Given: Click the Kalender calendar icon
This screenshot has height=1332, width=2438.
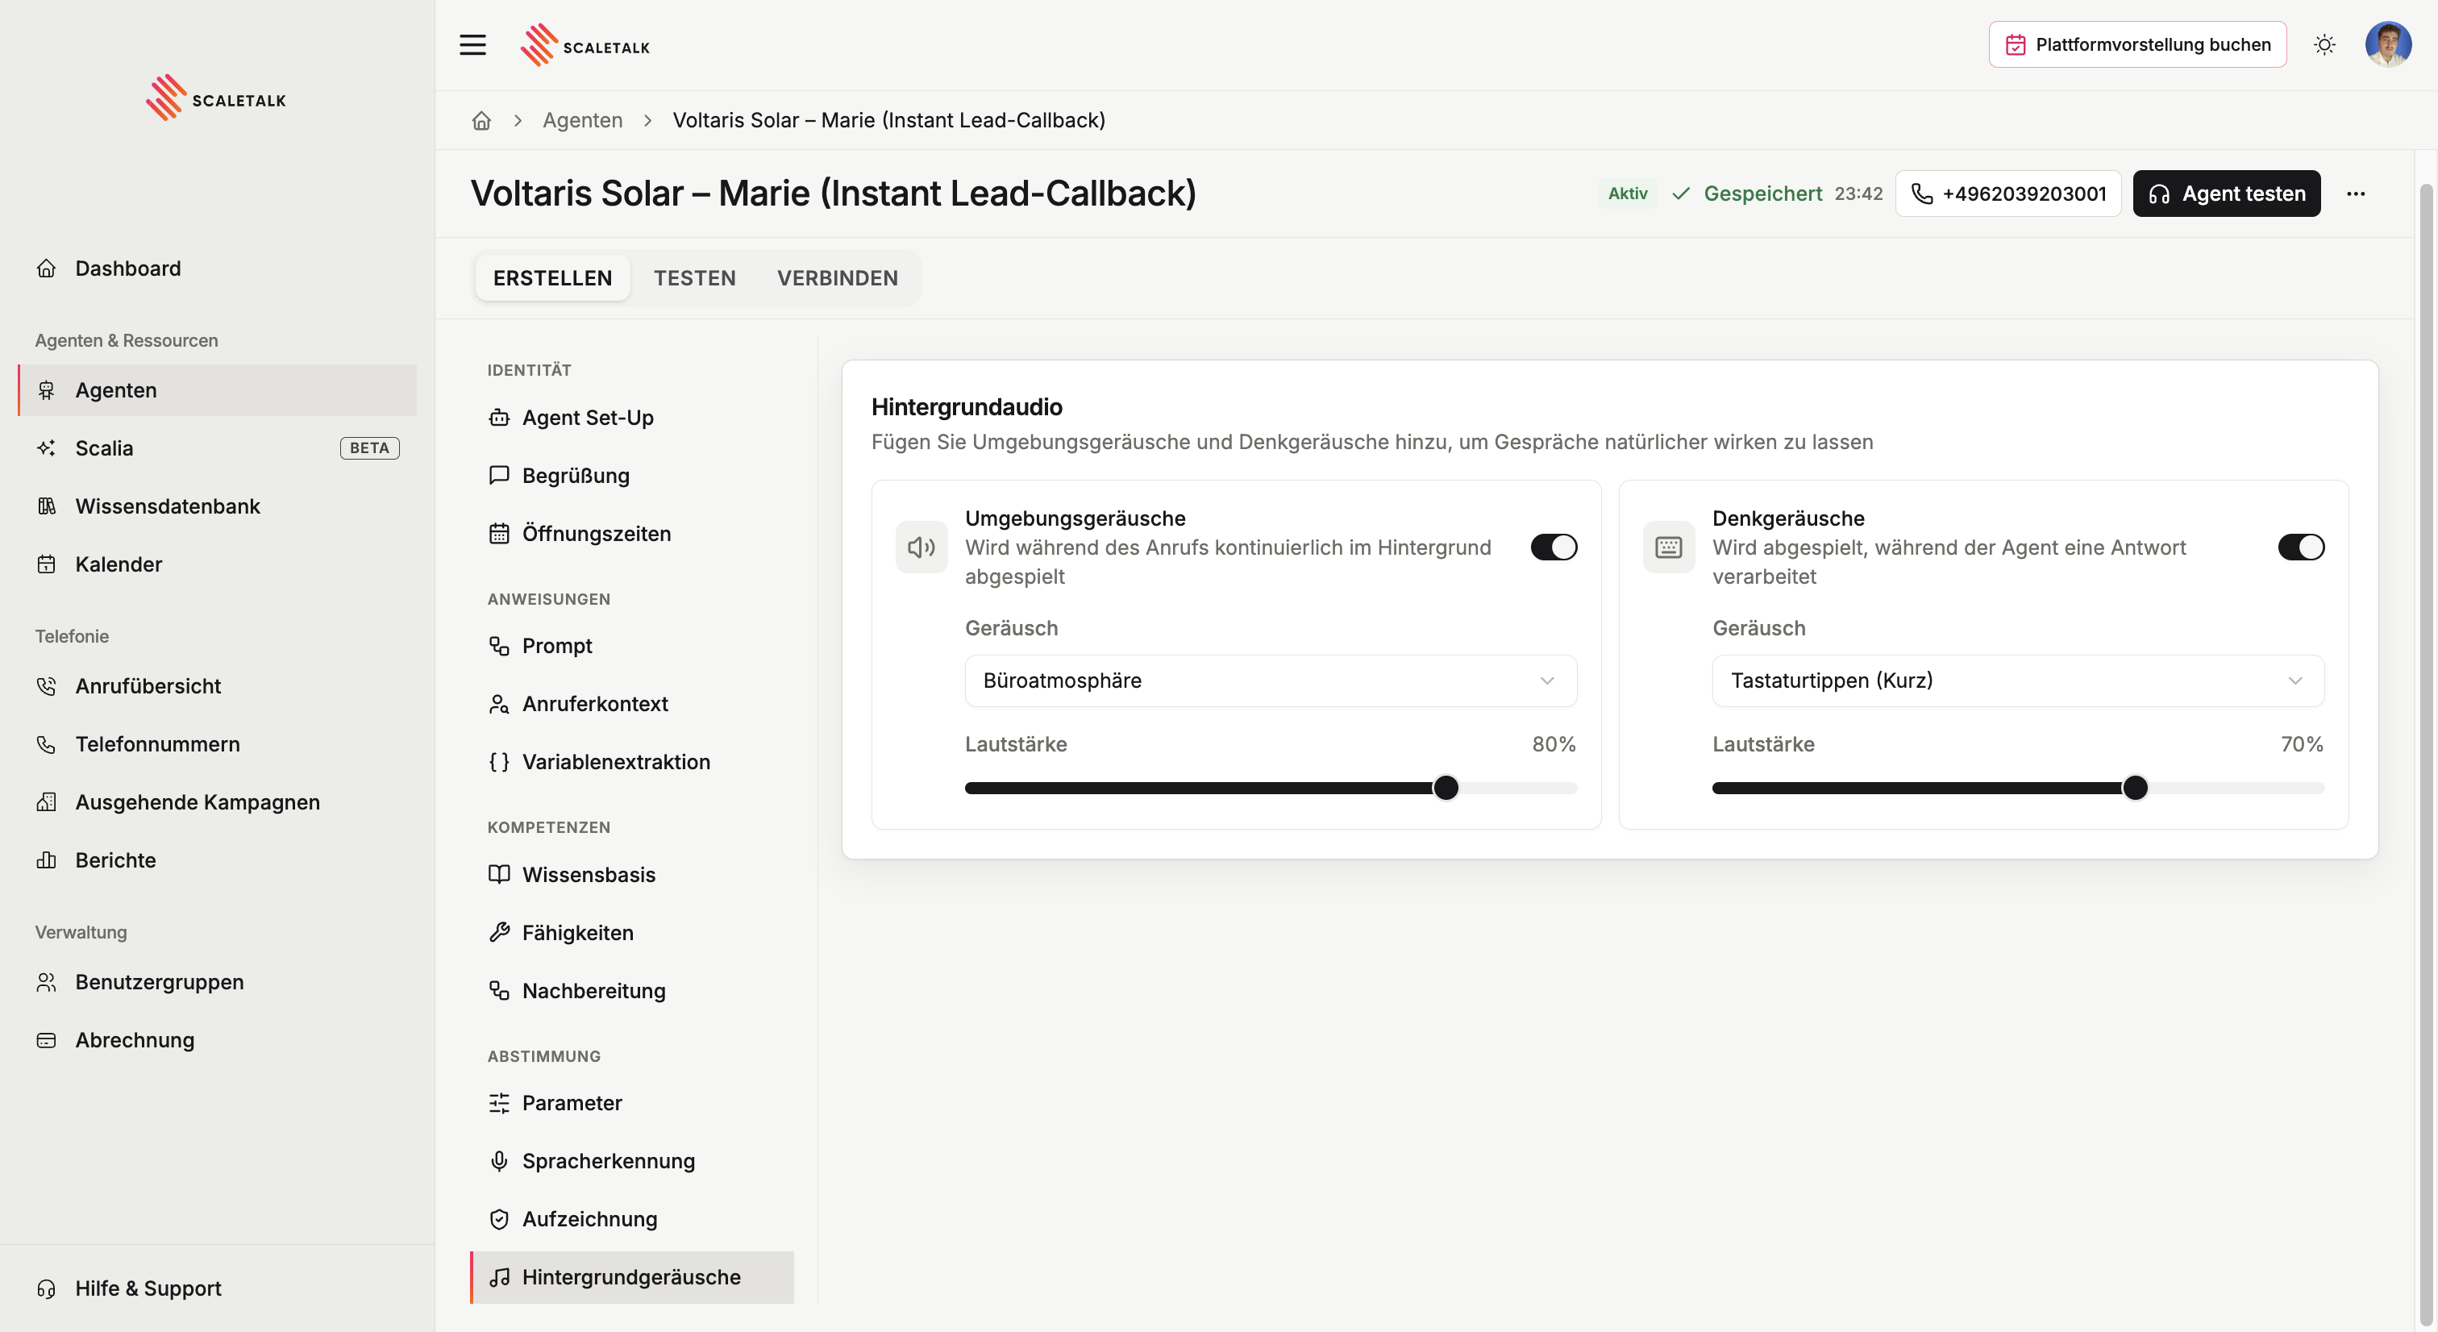Looking at the screenshot, I should coord(47,564).
